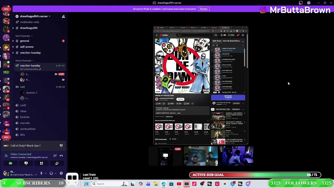This screenshot has height=188, width=334.
Task: Collapse the Text Channels category
Action: 24,36
